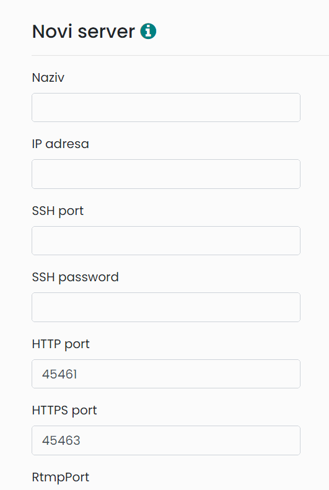The image size is (329, 490).
Task: Place cursor after 45463 in HTTPS port
Action: point(82,440)
